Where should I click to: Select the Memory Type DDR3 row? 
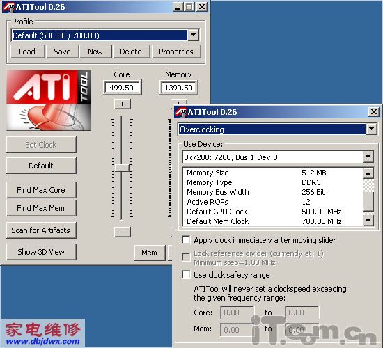click(x=273, y=182)
